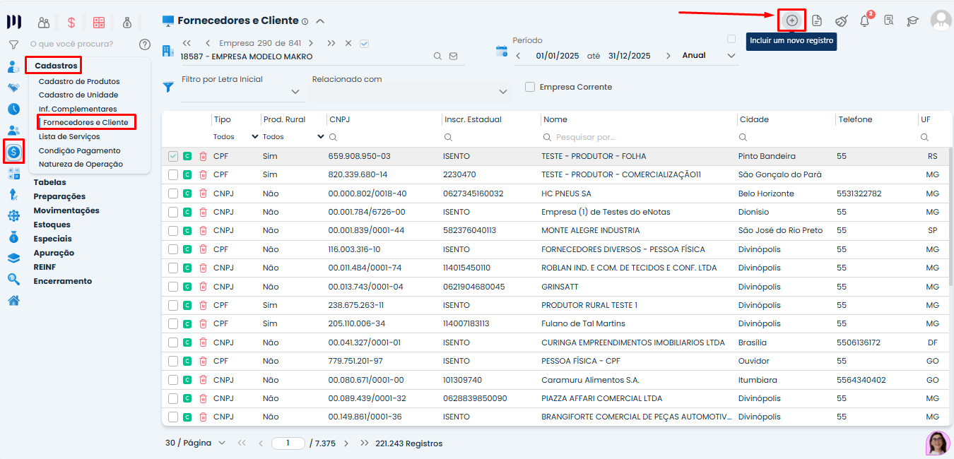Click the calendar icon beside Período
The height and width of the screenshot is (459, 954).
(x=502, y=51)
